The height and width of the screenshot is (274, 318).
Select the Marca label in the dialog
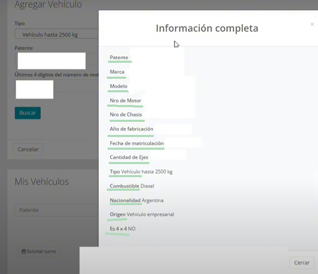click(117, 72)
